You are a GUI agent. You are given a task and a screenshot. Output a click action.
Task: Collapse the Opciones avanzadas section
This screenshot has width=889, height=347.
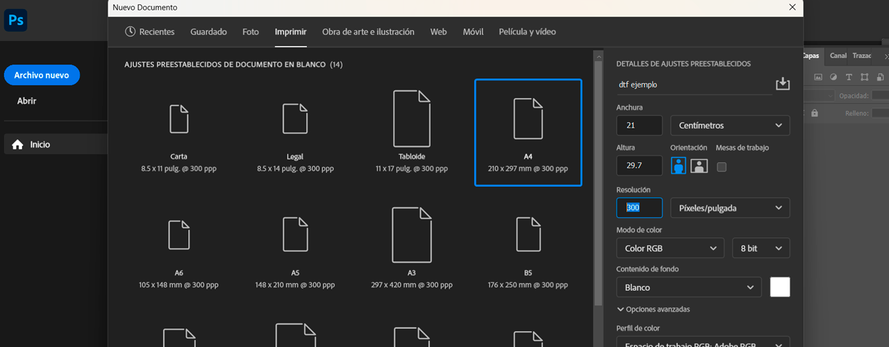[x=653, y=310]
